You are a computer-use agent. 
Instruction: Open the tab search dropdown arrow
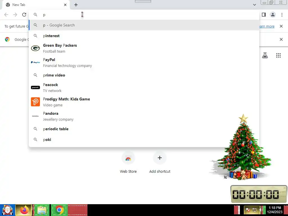[254, 5]
